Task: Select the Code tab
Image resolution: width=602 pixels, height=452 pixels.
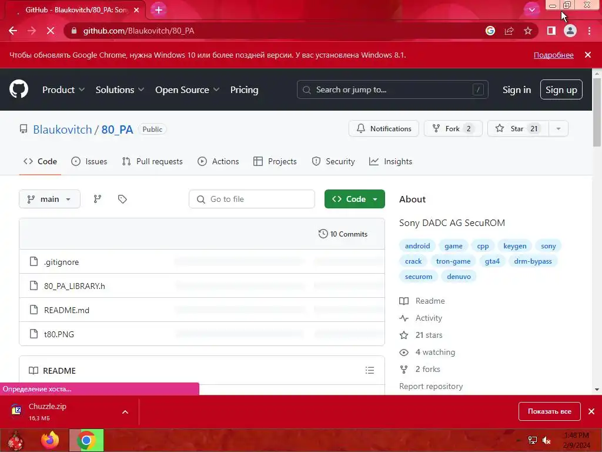Action: click(x=40, y=161)
